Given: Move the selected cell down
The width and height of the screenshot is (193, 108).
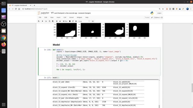Looking at the screenshot, I should click(x=60, y=21).
